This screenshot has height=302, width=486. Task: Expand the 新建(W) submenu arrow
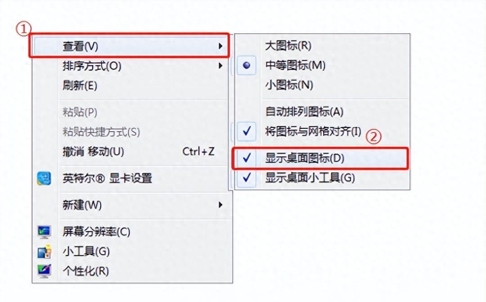tap(220, 205)
